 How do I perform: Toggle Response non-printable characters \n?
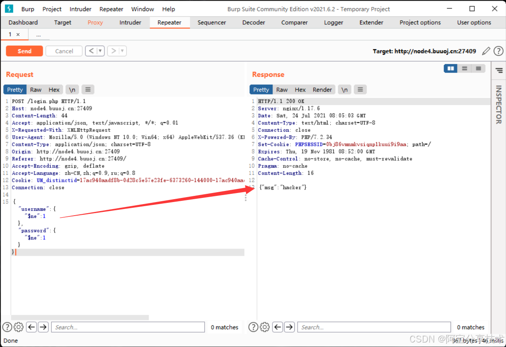[x=344, y=90]
